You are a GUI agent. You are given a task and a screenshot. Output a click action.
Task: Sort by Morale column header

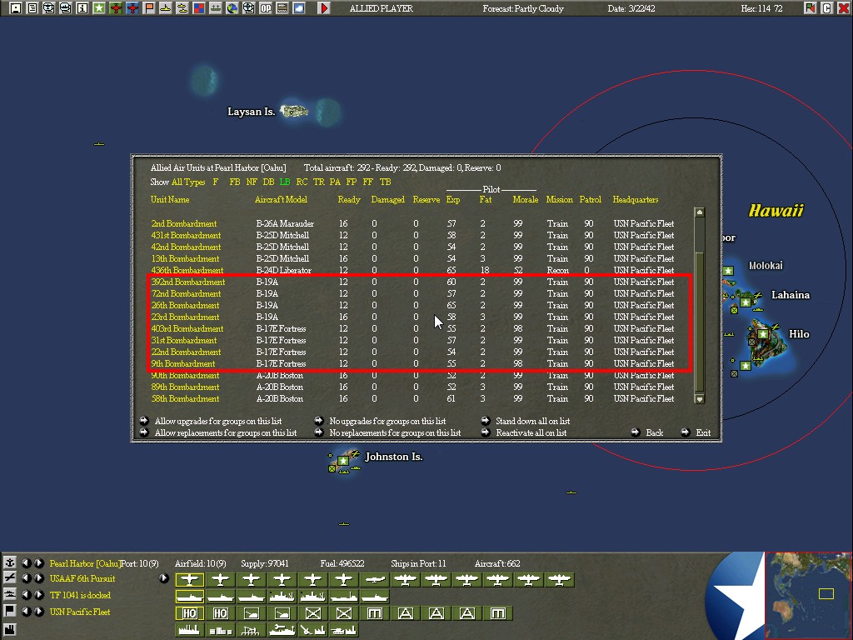(525, 200)
